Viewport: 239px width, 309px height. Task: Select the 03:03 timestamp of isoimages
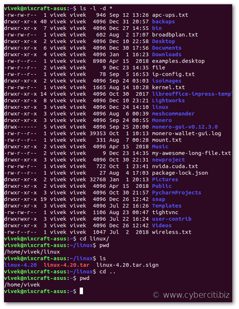point(140,81)
